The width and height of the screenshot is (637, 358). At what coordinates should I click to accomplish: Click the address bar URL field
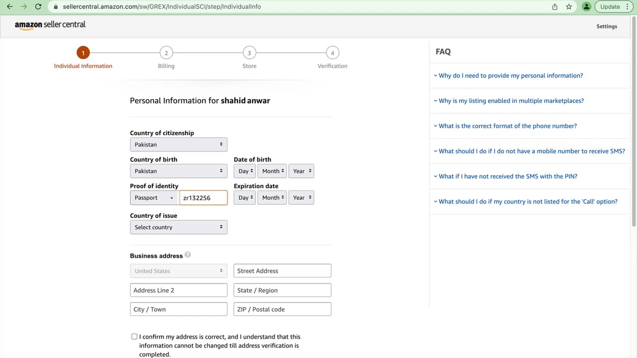click(299, 6)
